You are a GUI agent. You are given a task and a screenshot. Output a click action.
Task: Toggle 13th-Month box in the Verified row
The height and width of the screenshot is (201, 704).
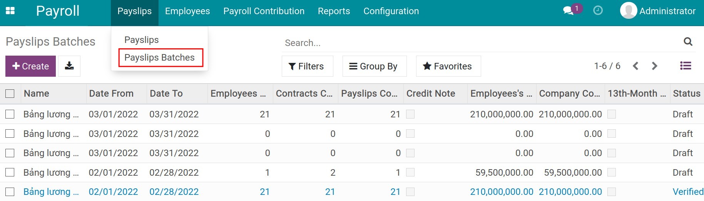click(x=612, y=192)
